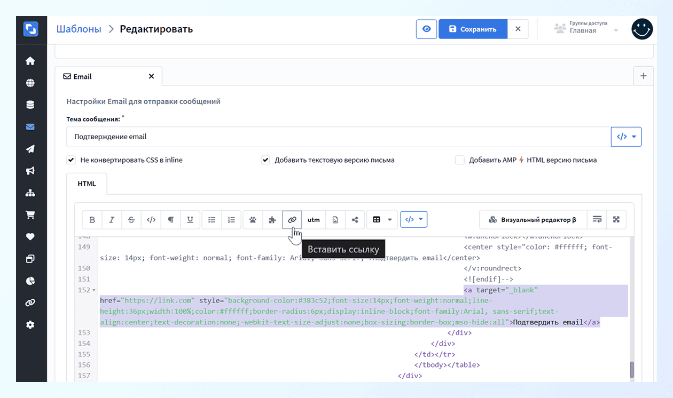The height and width of the screenshot is (398, 673).
Task: Toggle 'Добавить текстовую версию письма' checkbox
Action: 265,160
